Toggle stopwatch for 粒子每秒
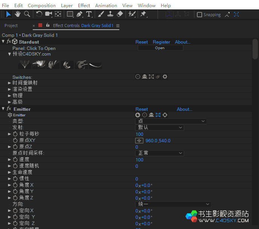This screenshot has height=229, width=259. click(15, 134)
